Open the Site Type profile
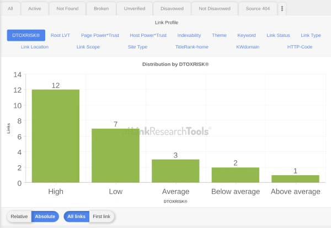 (137, 47)
